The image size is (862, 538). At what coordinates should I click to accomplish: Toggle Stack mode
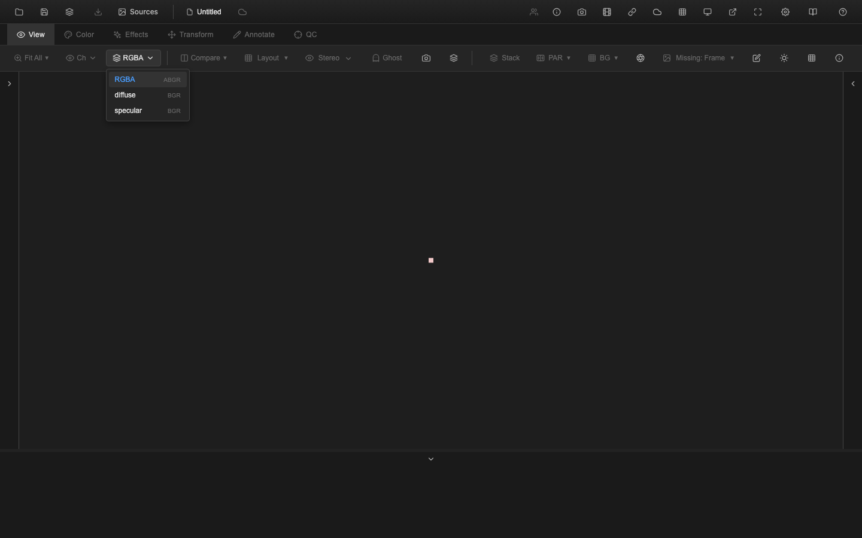(x=505, y=58)
